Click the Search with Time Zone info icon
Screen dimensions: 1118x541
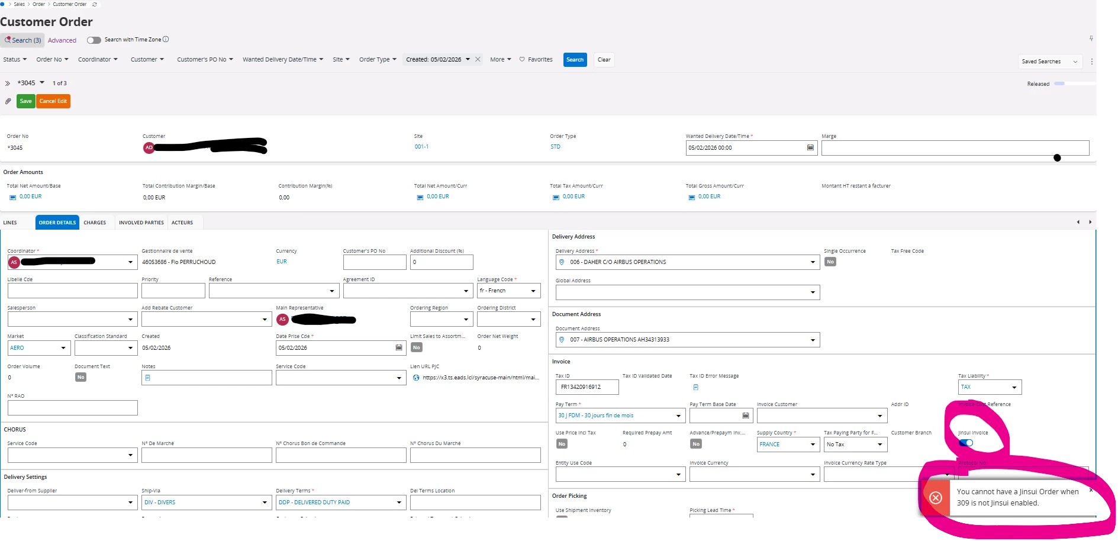point(166,40)
